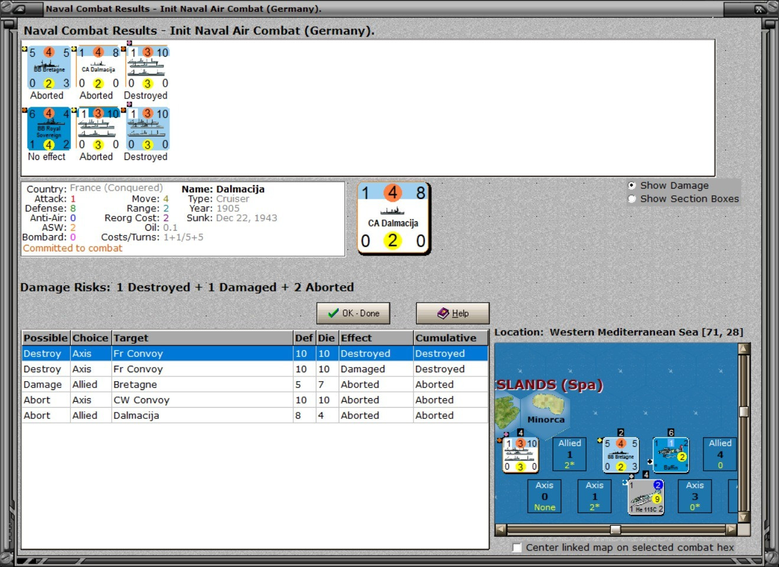Click the Possible column header
The image size is (779, 567).
pyautogui.click(x=46, y=338)
